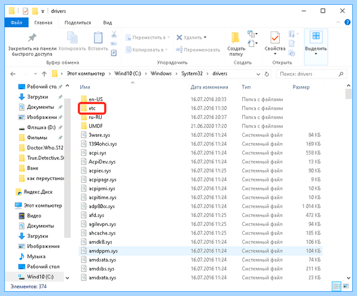Screen dimensions: 357x296
Task: Click the file list vertical scrollbar thumb
Action: point(348,94)
